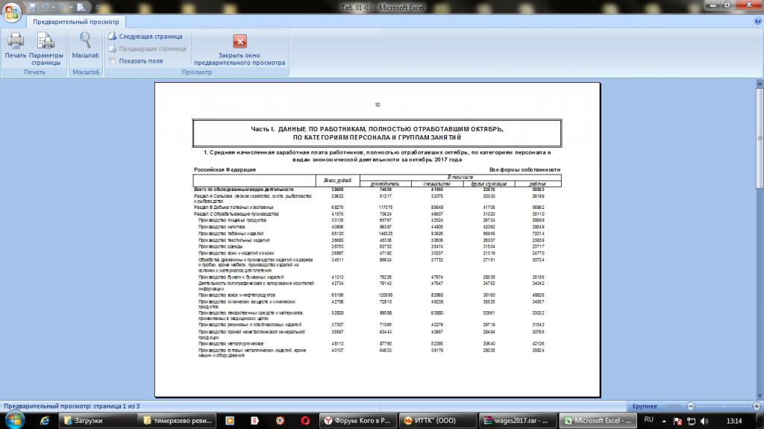Screen dimensions: 764x429
Task: Close the print preview with the red X
Action: click(239, 42)
